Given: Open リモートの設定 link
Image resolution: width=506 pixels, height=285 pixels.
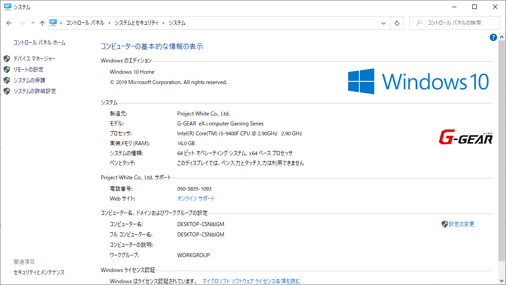Looking at the screenshot, I should [28, 69].
